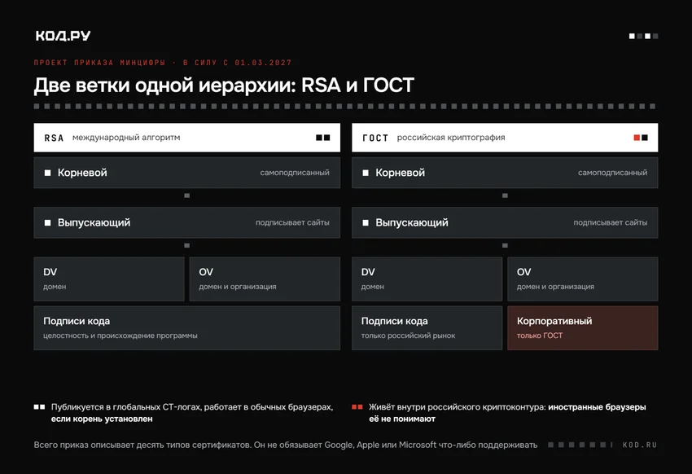The image size is (692, 474).
Task: Click text 'если корень установлен'
Action: [102, 419]
